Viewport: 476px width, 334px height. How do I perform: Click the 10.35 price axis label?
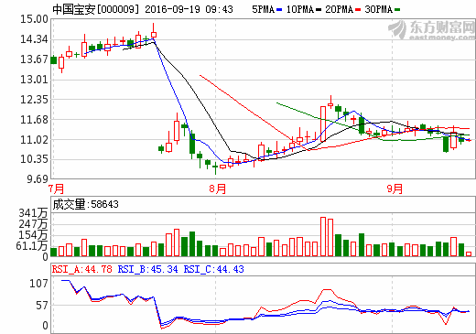point(34,159)
